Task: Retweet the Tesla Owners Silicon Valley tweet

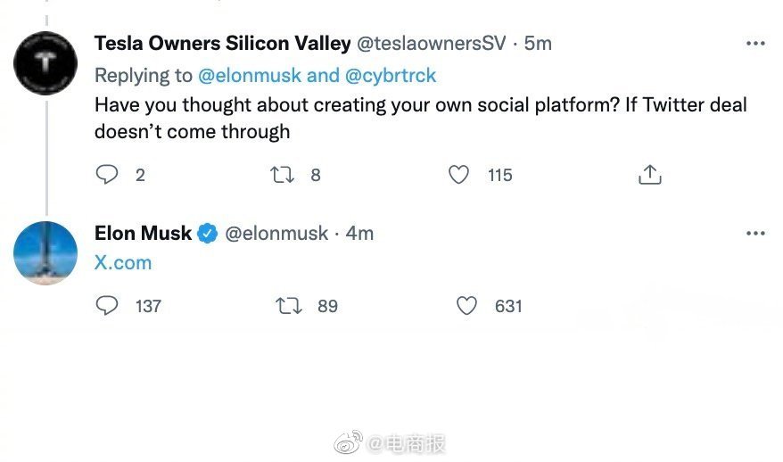Action: [x=282, y=175]
